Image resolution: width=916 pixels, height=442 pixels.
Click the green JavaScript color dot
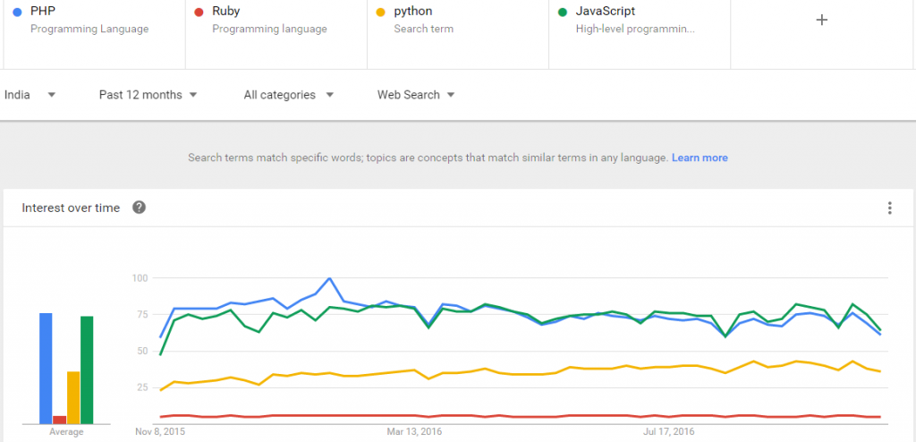(563, 12)
